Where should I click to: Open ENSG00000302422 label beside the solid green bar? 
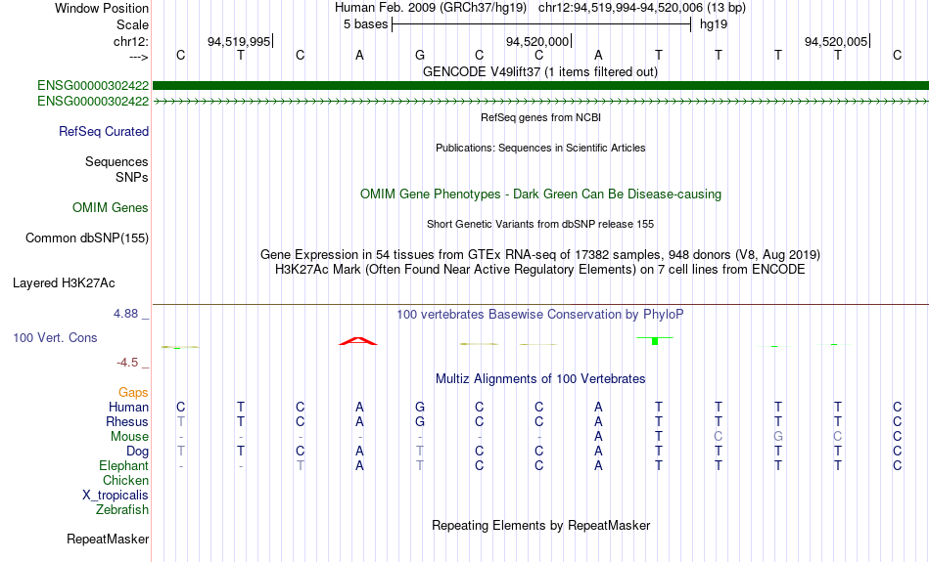tap(93, 86)
